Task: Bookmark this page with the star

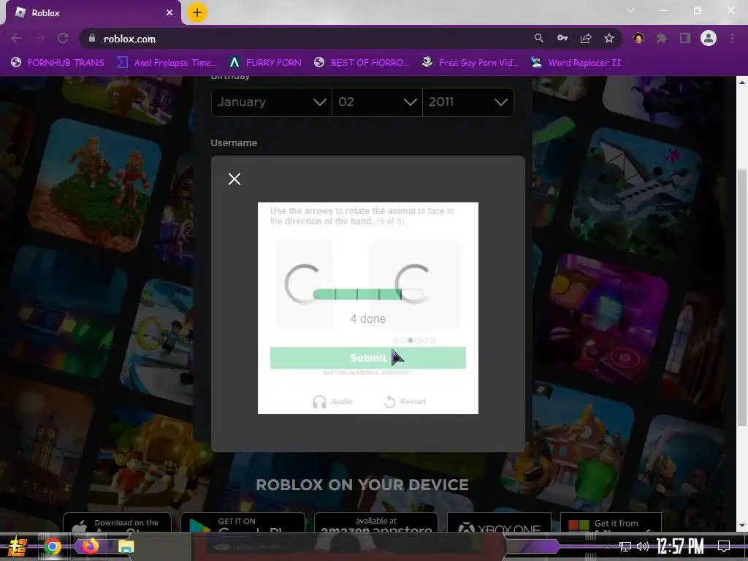Action: [x=609, y=38]
